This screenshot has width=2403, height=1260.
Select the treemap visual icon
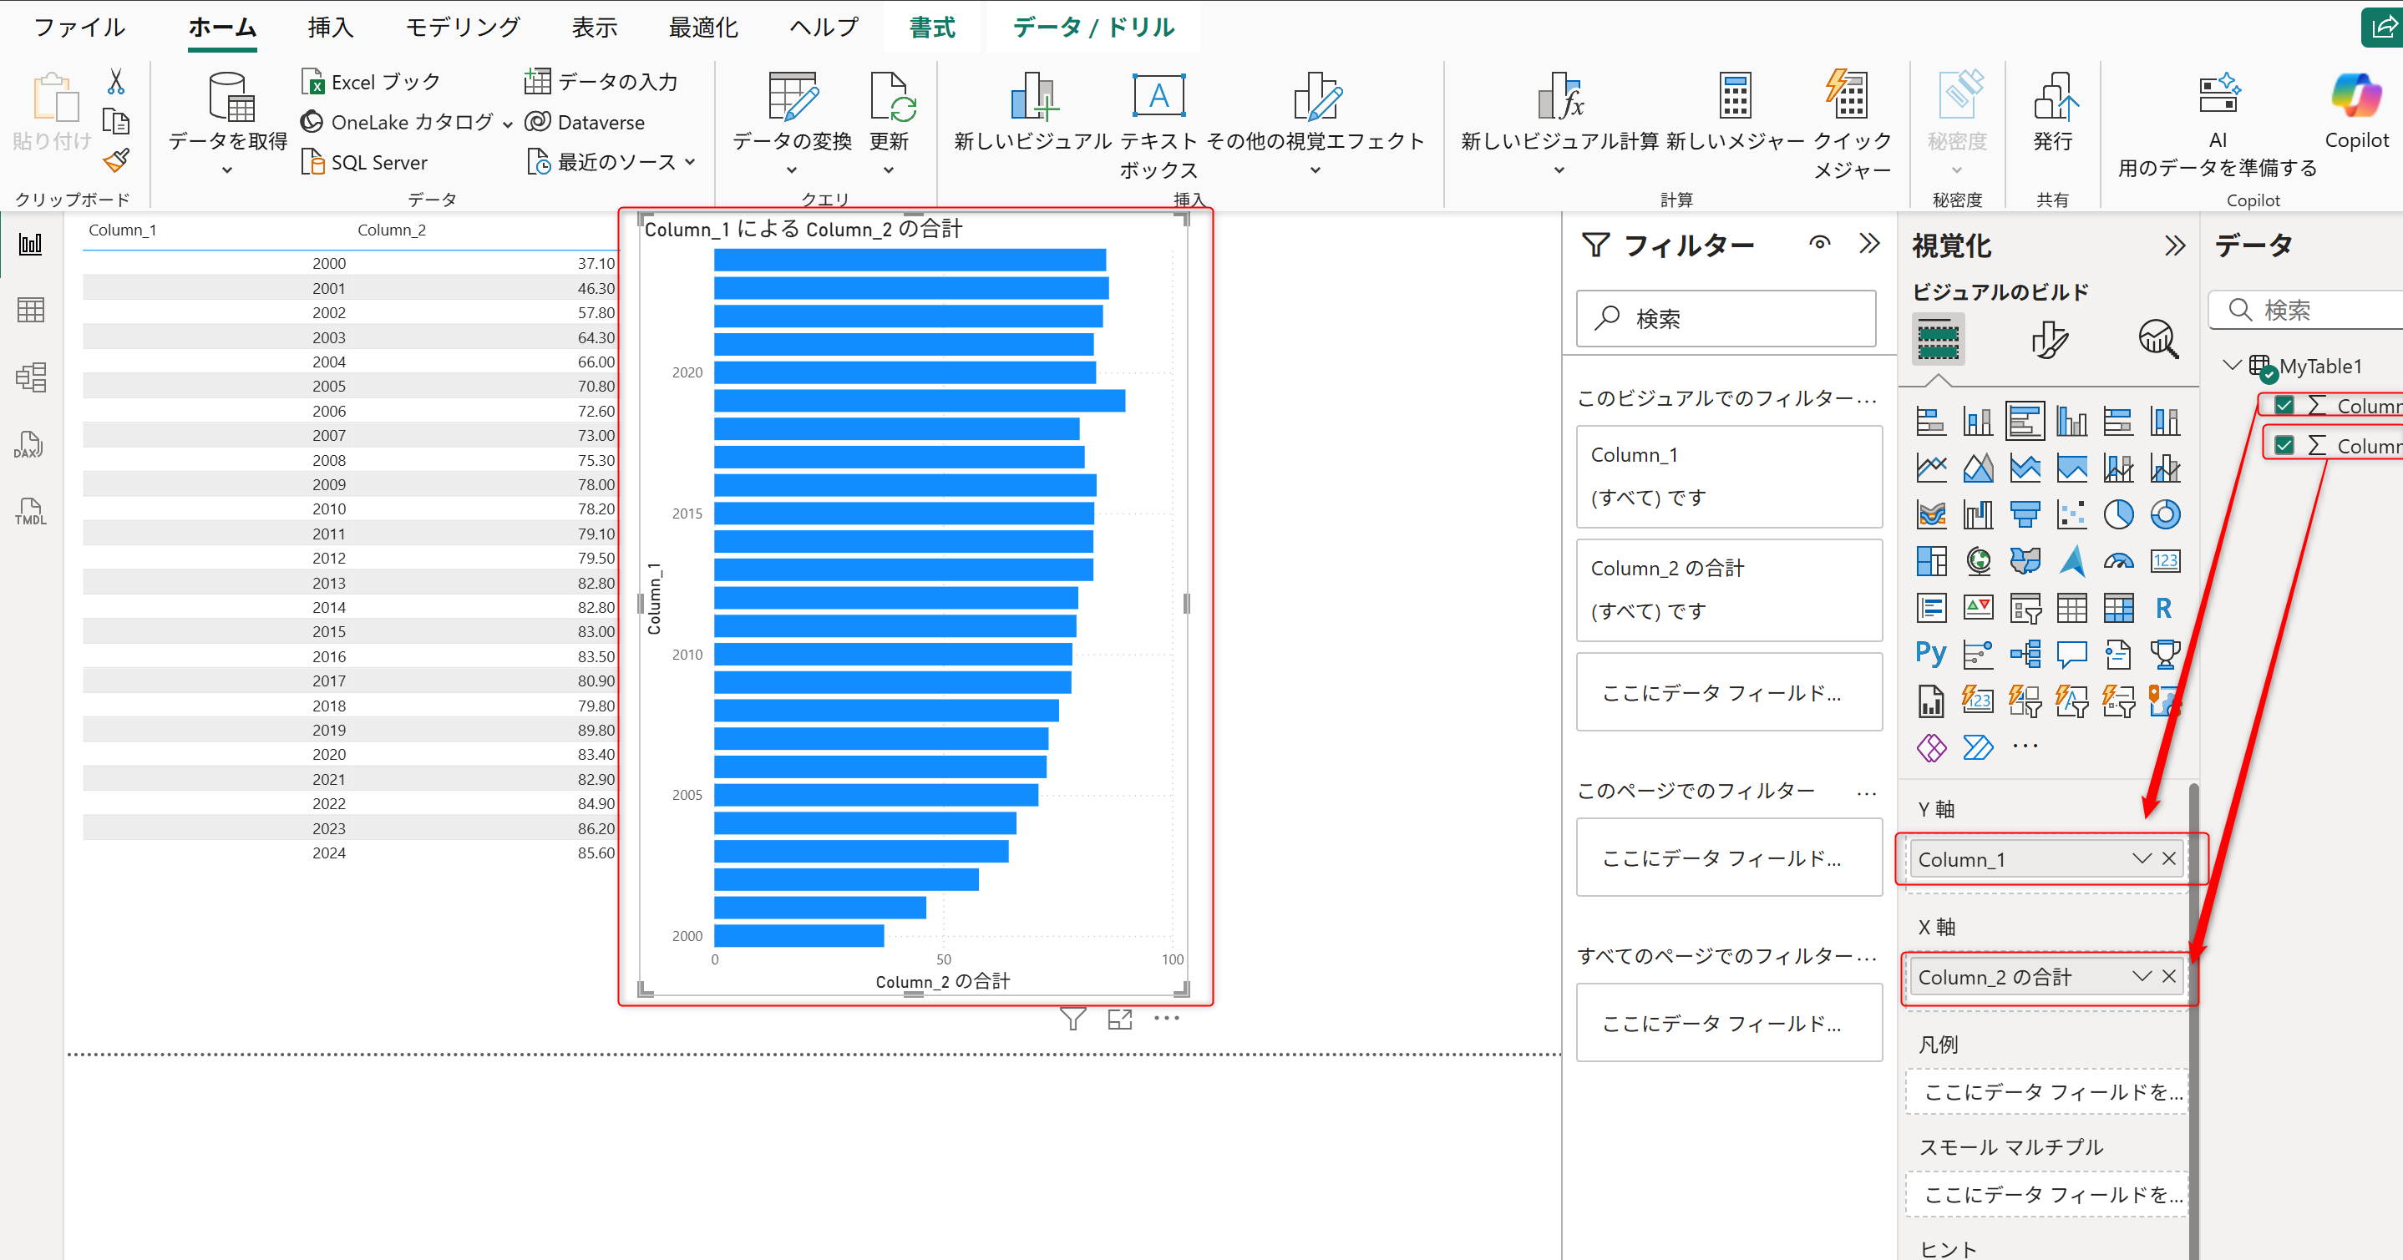[1931, 560]
